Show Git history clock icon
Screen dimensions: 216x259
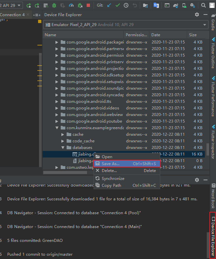(x=126, y=6)
